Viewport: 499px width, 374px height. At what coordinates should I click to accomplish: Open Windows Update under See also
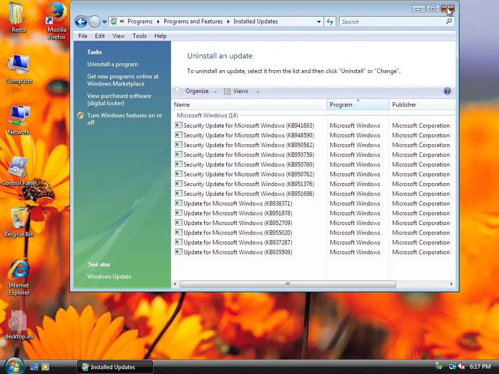[109, 277]
